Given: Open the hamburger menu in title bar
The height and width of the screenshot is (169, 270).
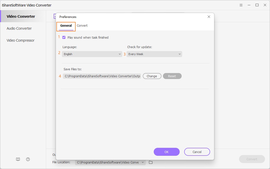Looking at the screenshot, I should [x=241, y=5].
